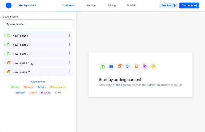
Task: Switch to the Curriculum tab
Action: tap(69, 6)
